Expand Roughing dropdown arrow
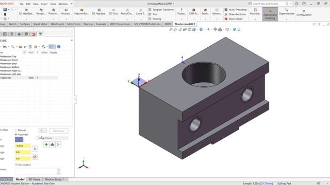The image size is (330, 185). pos(41,19)
